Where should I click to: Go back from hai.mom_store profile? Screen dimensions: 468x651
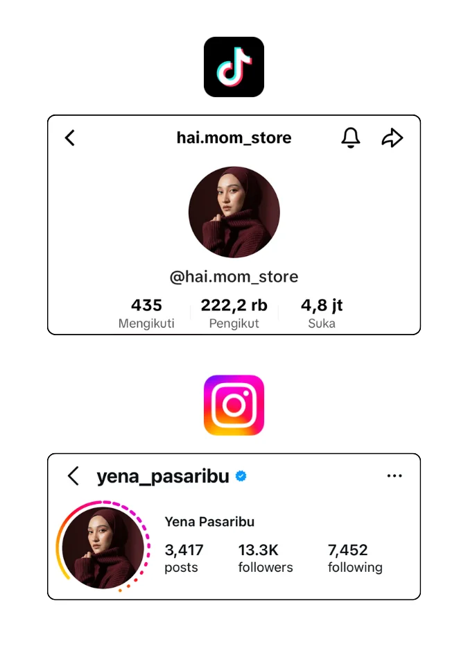point(70,138)
